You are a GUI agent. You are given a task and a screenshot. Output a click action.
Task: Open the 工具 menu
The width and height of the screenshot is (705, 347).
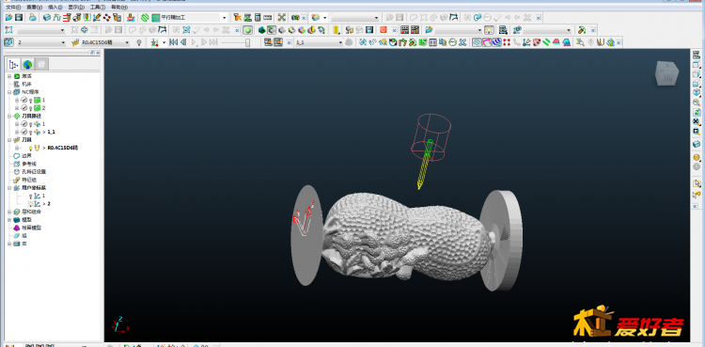point(98,8)
